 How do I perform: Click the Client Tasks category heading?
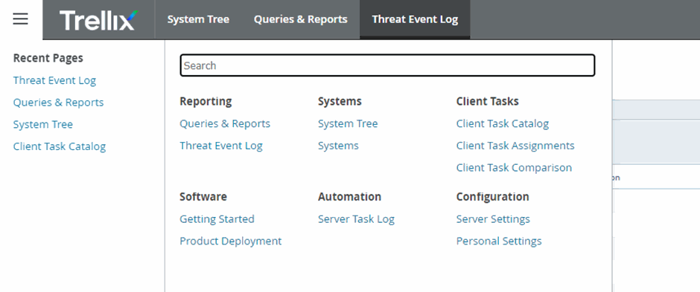point(488,102)
